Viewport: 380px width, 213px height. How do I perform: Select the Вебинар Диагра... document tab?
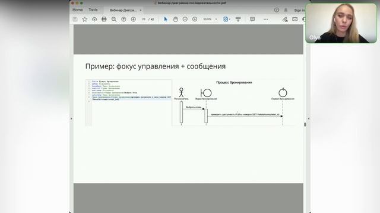123,10
